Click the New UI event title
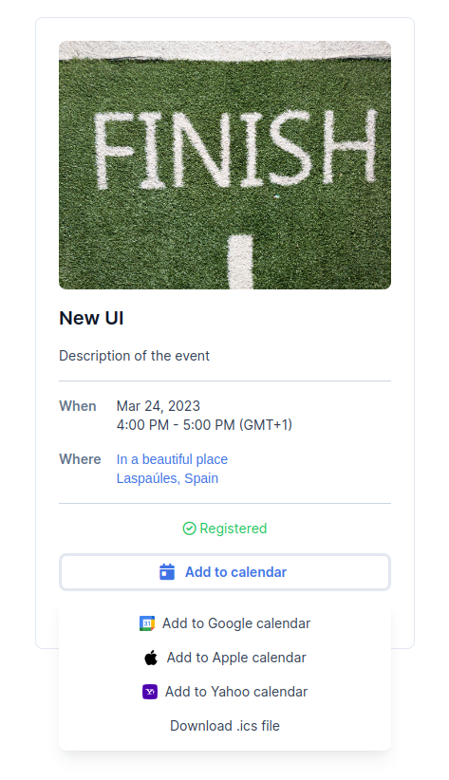 tap(91, 318)
